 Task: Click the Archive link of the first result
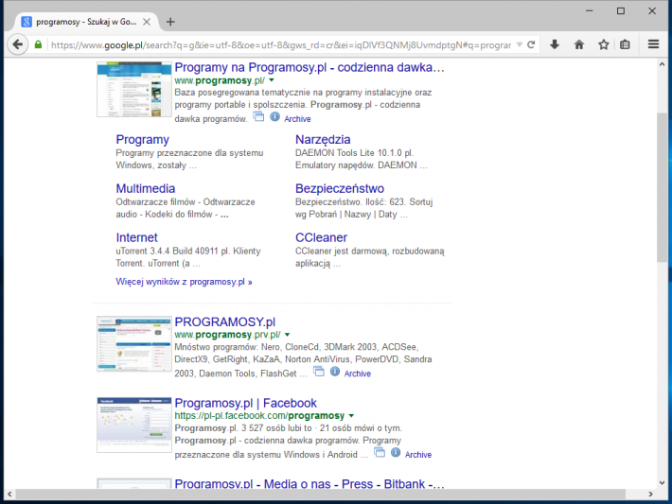(x=297, y=119)
